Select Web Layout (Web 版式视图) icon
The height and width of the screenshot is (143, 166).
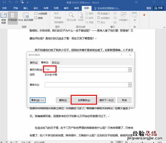pos(26,18)
